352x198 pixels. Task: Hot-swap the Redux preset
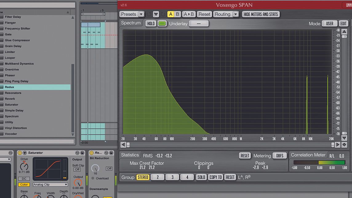coord(106,152)
